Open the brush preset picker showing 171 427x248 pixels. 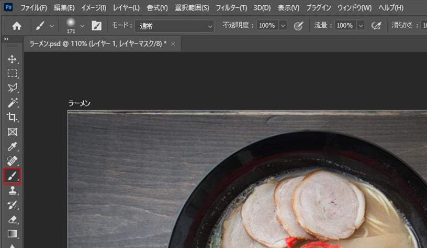pos(71,26)
